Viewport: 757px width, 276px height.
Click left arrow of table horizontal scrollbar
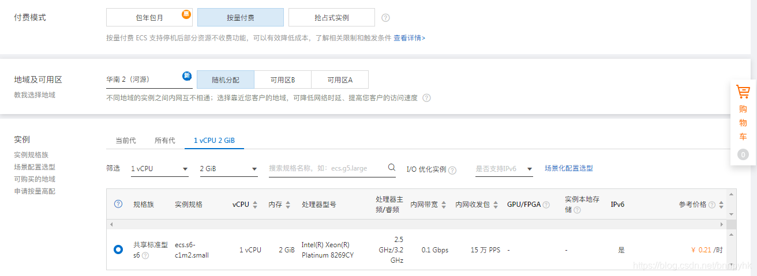click(x=111, y=224)
